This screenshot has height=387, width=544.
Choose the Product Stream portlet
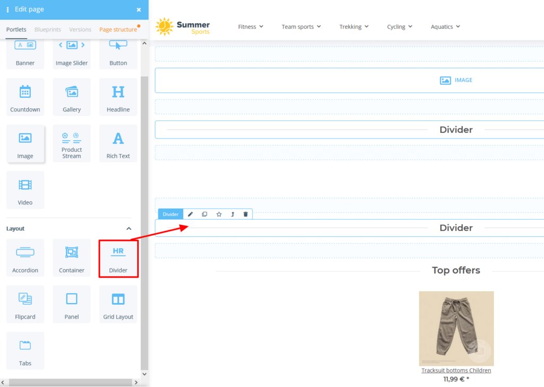pos(72,143)
